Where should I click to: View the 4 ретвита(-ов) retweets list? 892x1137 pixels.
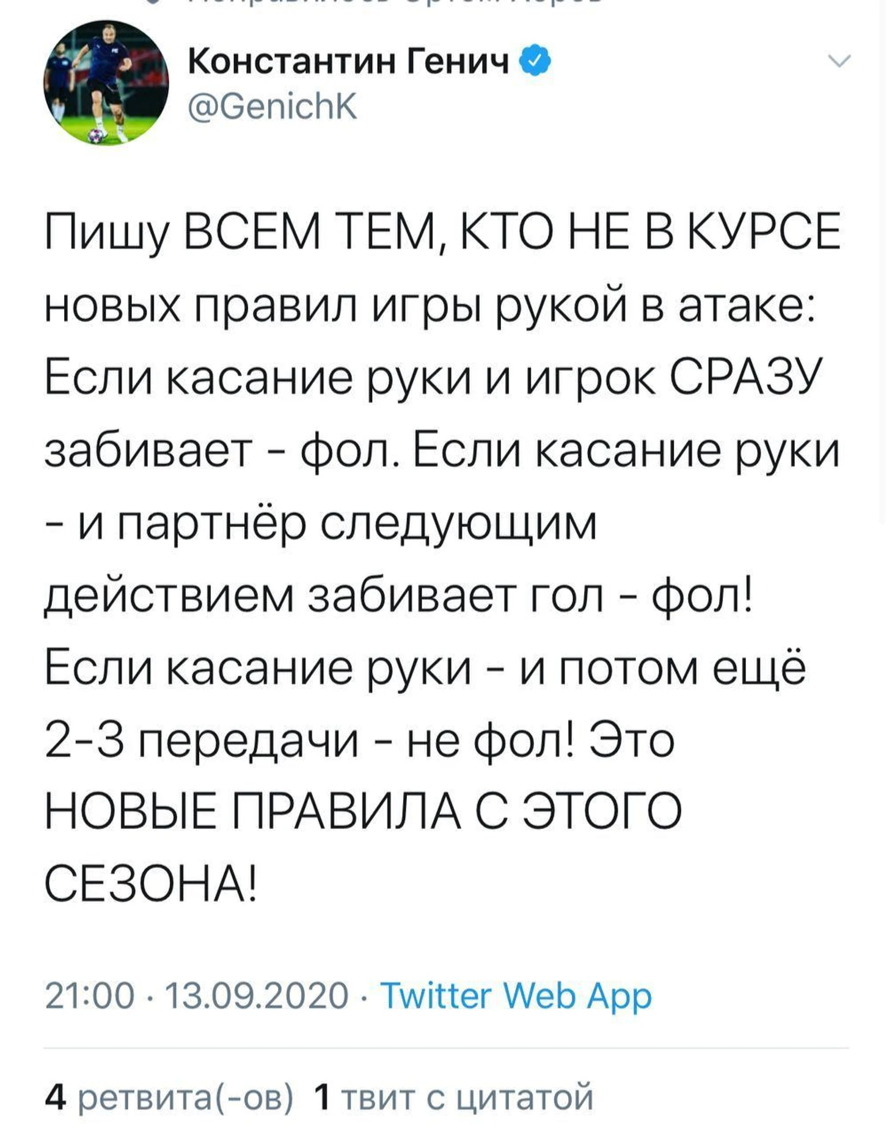[169, 1097]
